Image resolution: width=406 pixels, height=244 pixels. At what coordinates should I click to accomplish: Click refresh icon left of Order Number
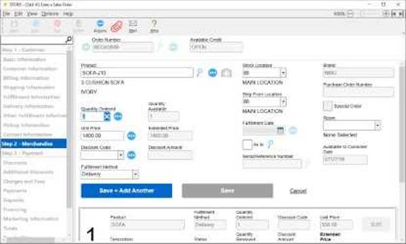click(86, 47)
